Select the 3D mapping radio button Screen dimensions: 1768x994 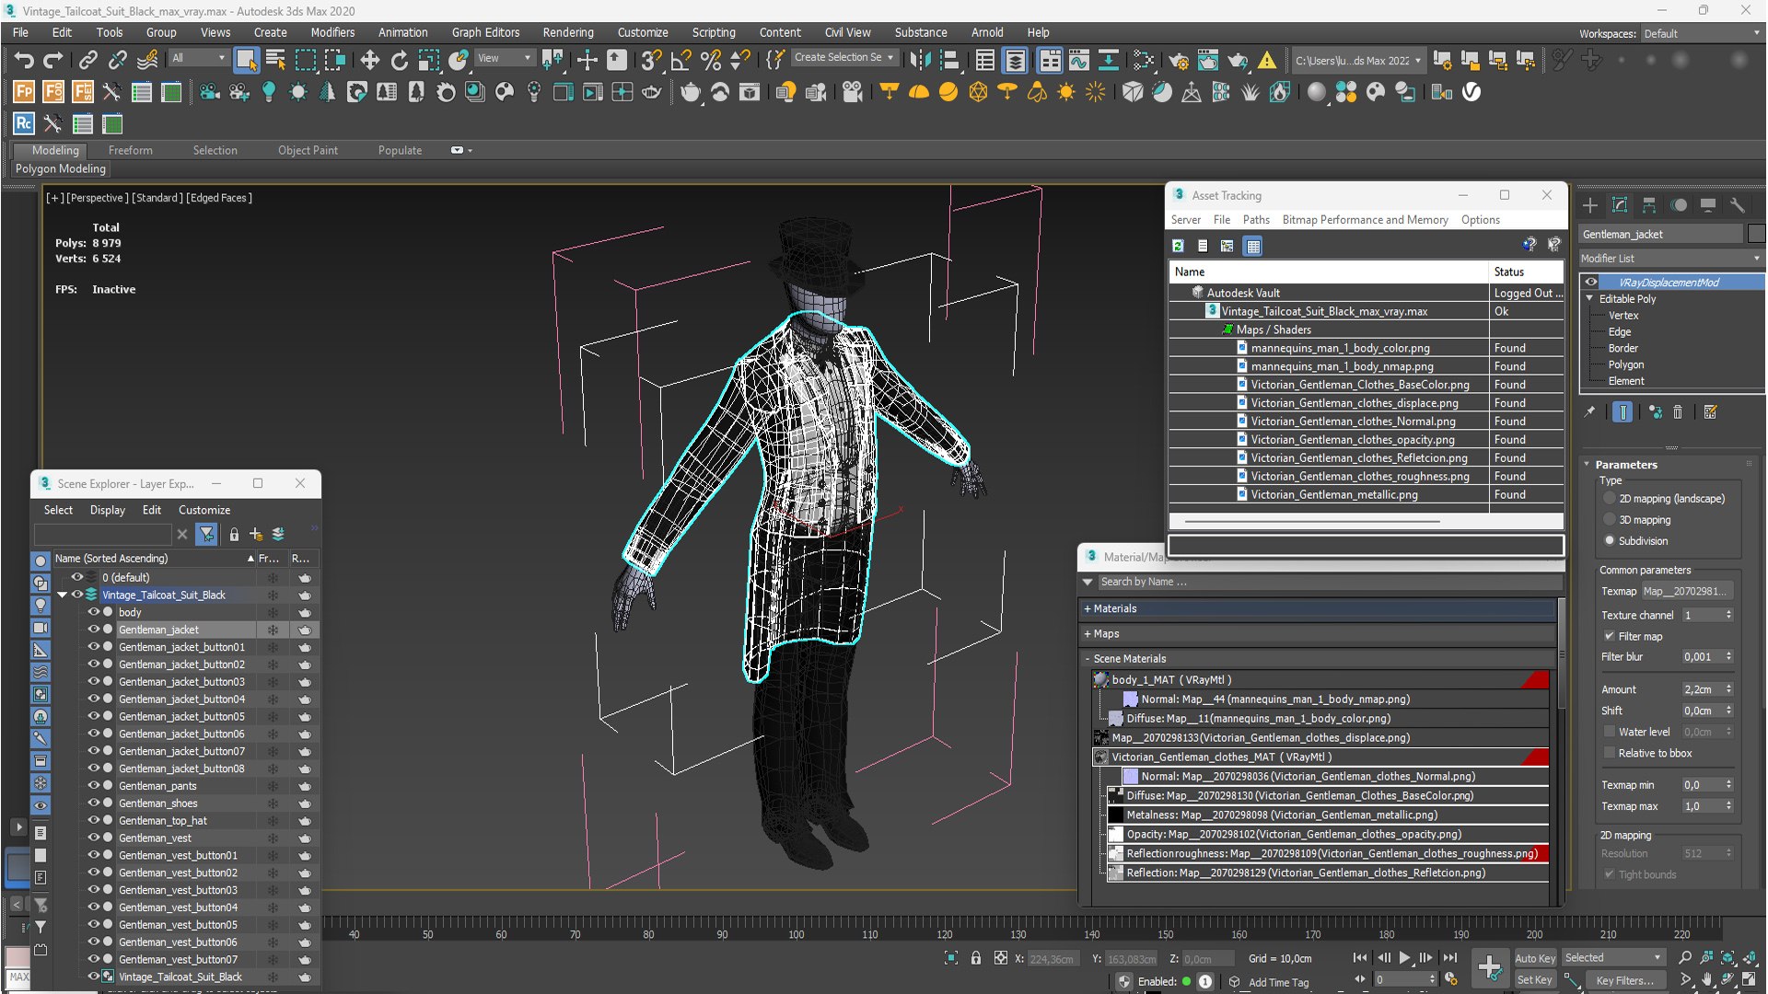pos(1610,520)
